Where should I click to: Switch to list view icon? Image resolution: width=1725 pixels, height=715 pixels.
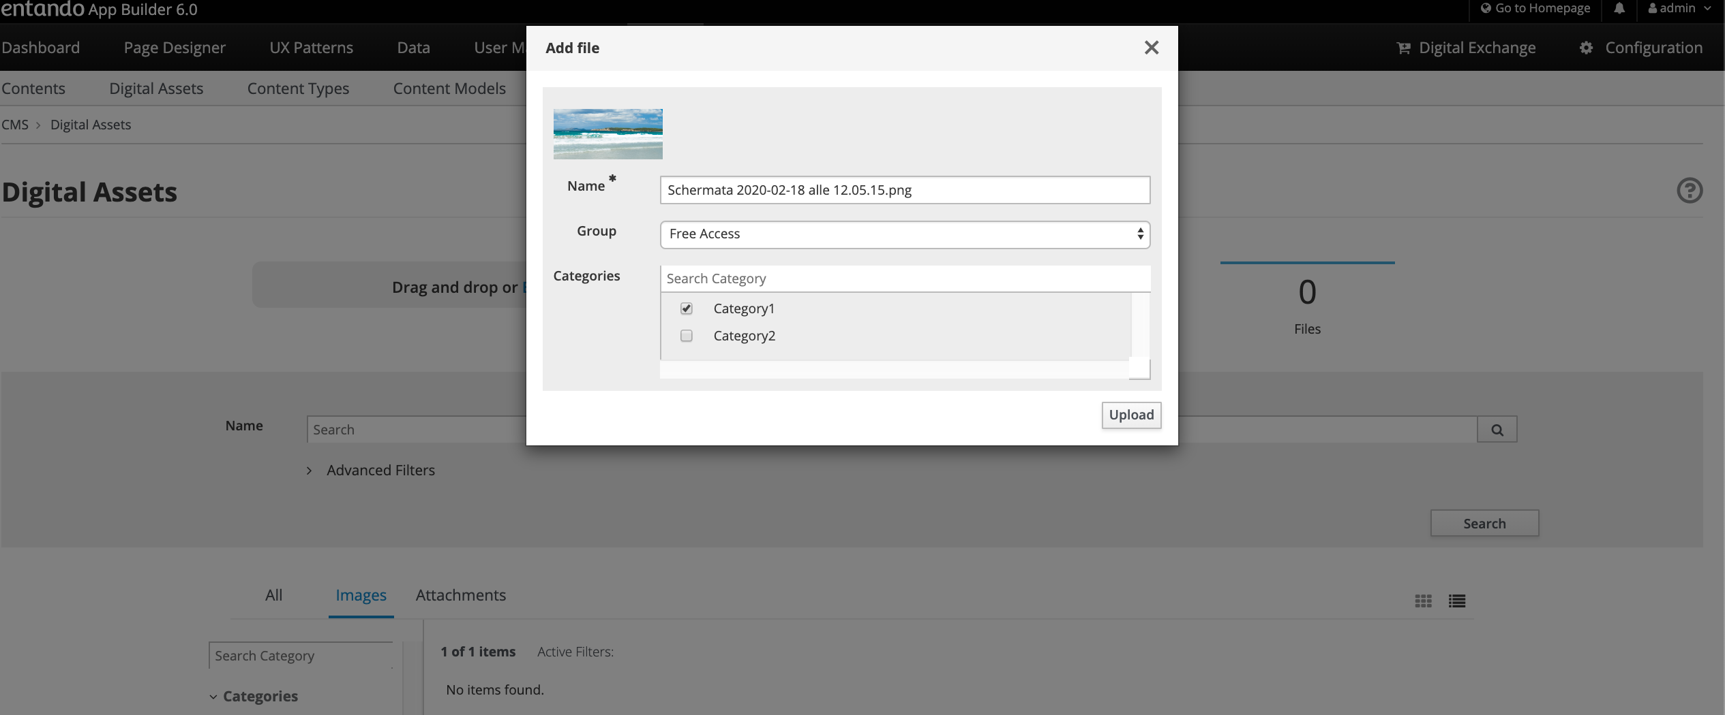tap(1457, 601)
